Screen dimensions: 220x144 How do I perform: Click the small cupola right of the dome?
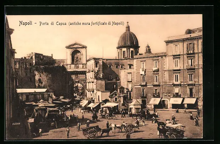(x=148, y=49)
